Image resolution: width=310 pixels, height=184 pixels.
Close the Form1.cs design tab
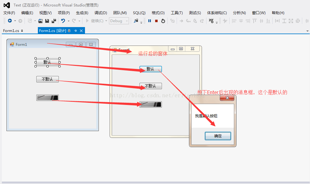coord(81,31)
